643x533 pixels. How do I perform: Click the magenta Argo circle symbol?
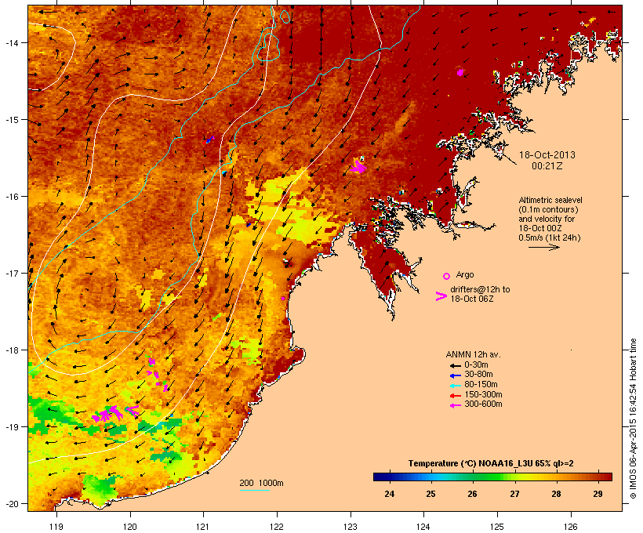447,276
